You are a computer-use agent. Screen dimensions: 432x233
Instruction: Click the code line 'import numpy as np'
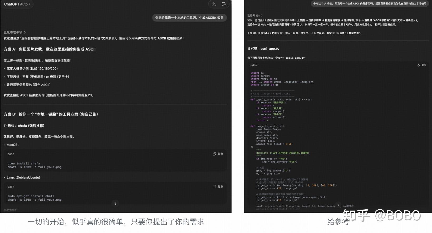[263, 79]
